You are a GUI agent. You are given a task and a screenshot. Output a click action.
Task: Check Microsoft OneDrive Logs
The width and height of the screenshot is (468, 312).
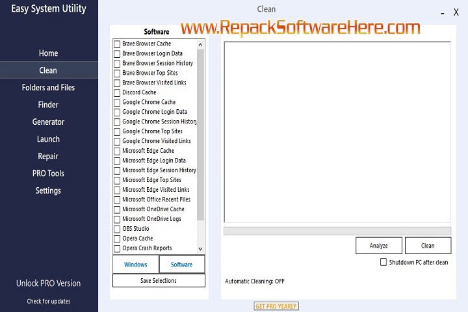coord(117,220)
